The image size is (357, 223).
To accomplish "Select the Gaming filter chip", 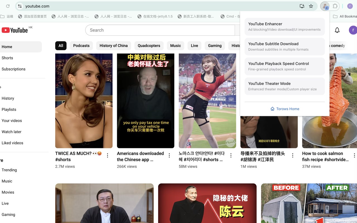I will click(215, 46).
